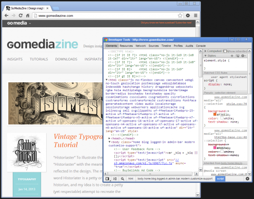This screenshot has width=254, height=199.
Task: Open the TUTORIALS navigation item
Action: 39,59
